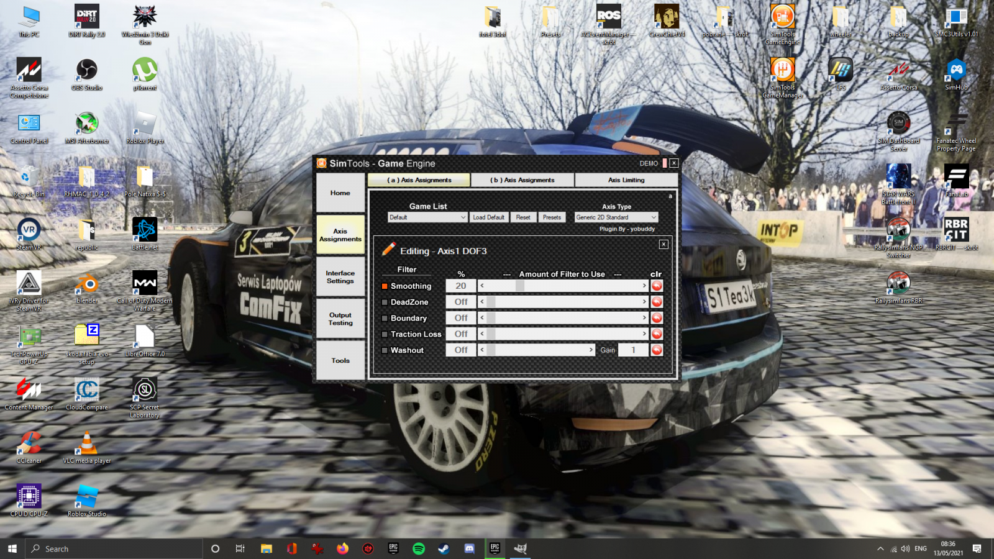Screen dimensions: 994x559
Task: Open FanaLab desktop icon
Action: tap(956, 181)
